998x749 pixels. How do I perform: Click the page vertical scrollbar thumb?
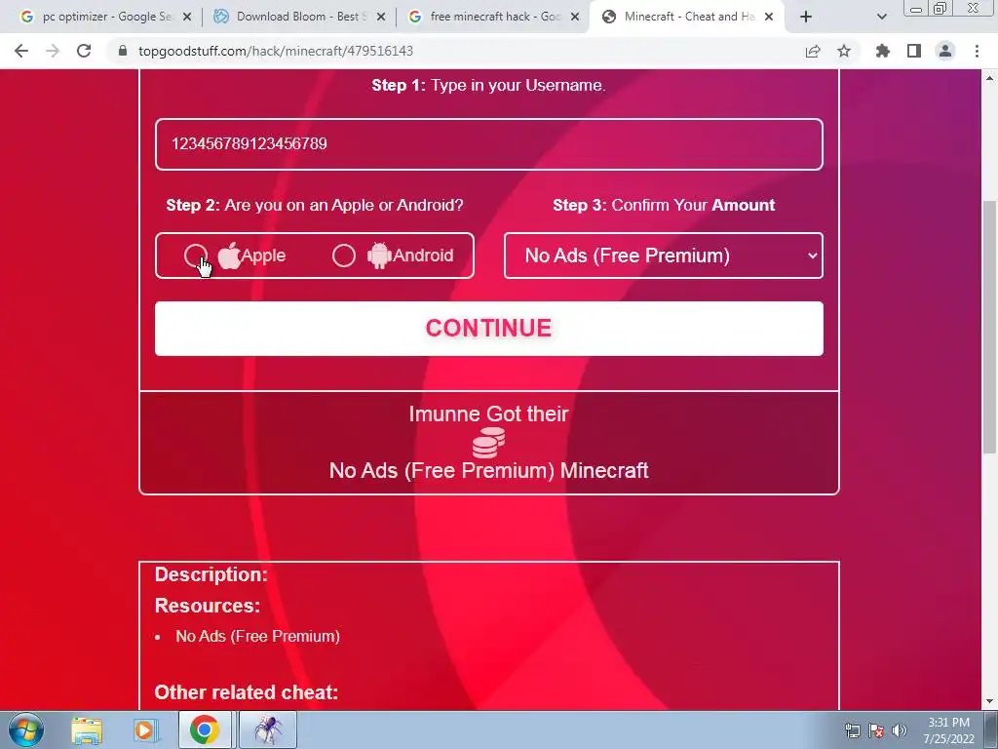990,327
